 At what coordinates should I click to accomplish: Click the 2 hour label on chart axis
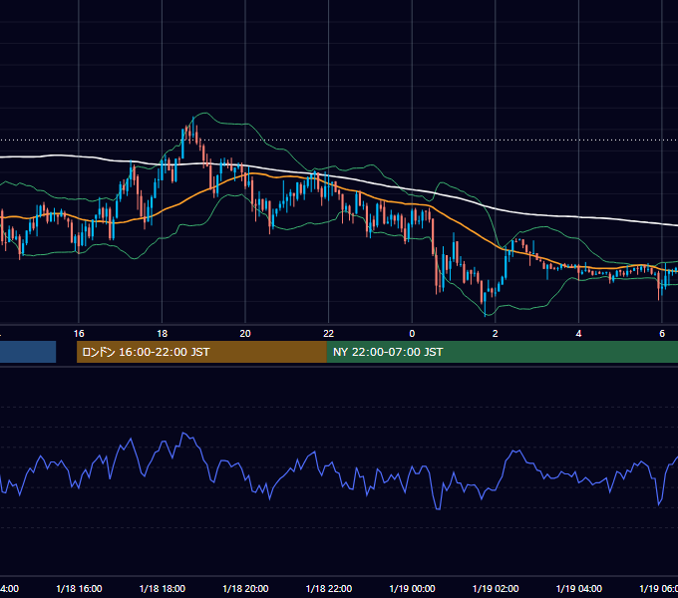pyautogui.click(x=496, y=334)
